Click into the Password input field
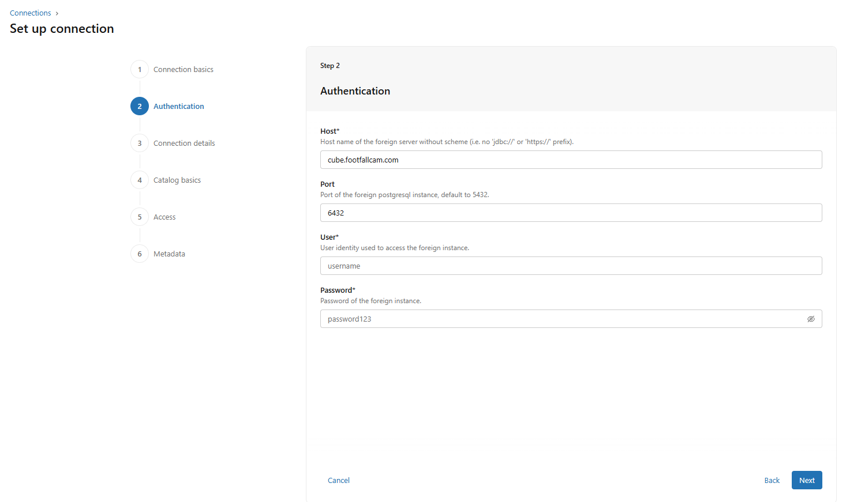This screenshot has width=846, height=502. 571,319
